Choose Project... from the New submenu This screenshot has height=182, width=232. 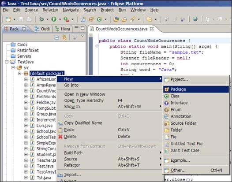[196, 79]
